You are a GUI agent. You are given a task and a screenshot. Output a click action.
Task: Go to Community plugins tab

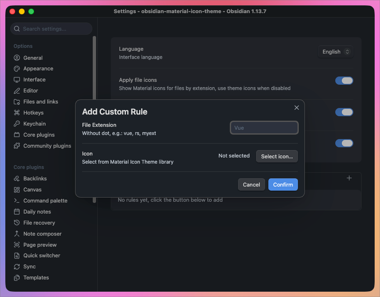(47, 146)
